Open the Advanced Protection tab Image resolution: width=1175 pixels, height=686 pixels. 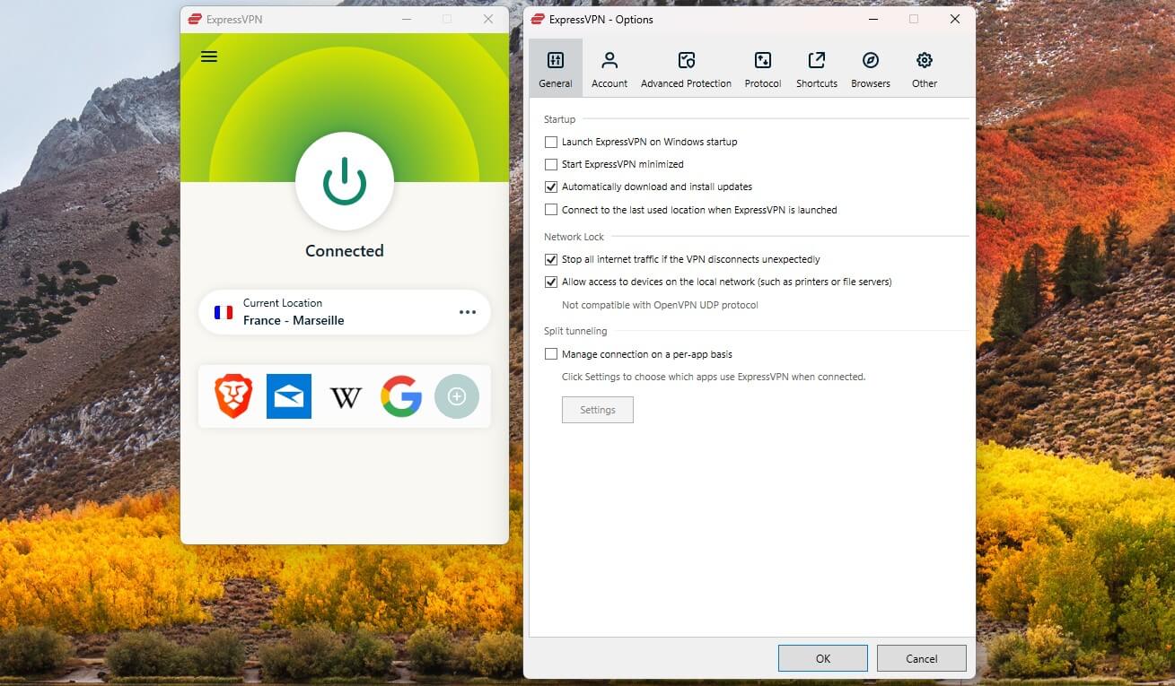[x=686, y=68]
